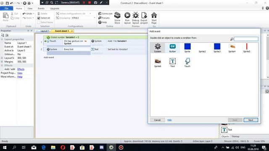The height and width of the screenshot is (151, 269).
Task: Stop the screen recording red square
Action: [x=90, y=3]
